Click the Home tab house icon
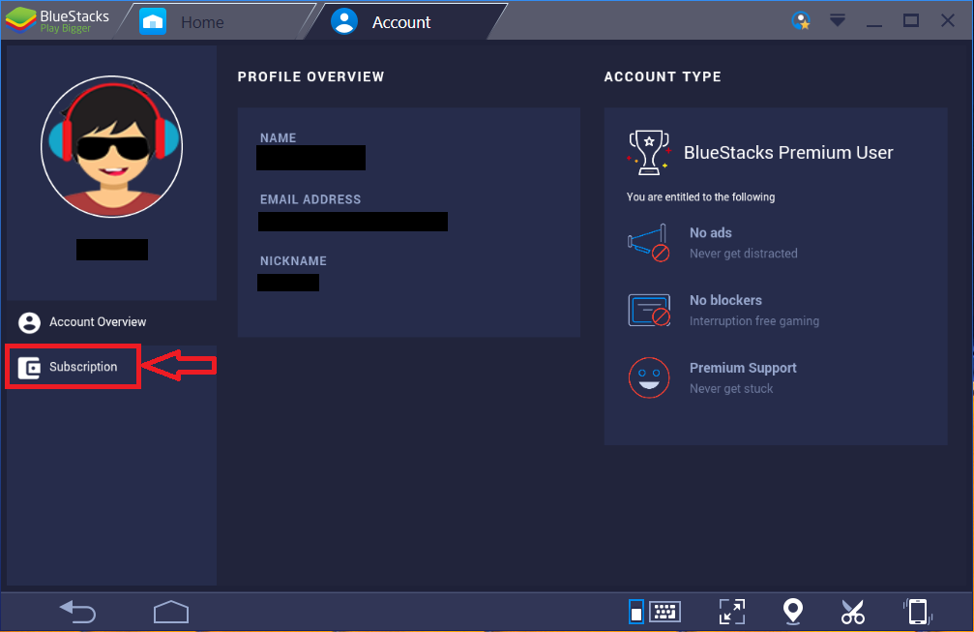974x632 pixels. tap(153, 21)
